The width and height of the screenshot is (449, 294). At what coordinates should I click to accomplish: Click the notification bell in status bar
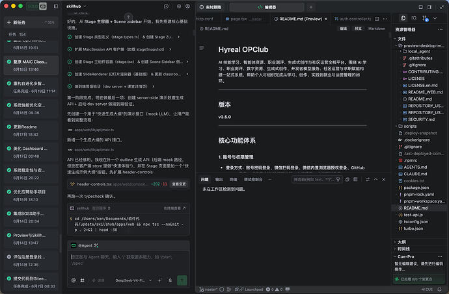point(439,289)
